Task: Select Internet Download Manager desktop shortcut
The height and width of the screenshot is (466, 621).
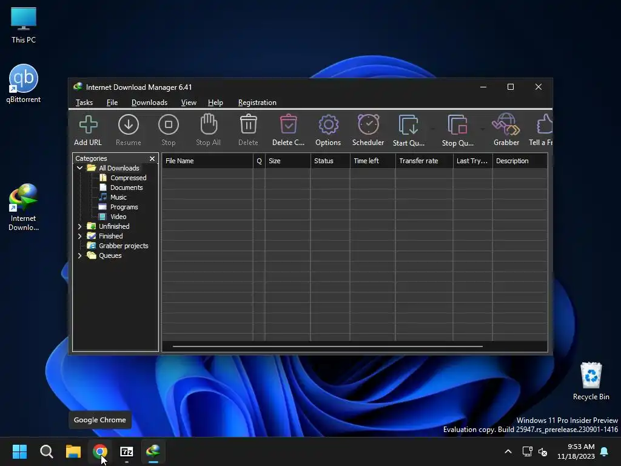Action: [24, 208]
